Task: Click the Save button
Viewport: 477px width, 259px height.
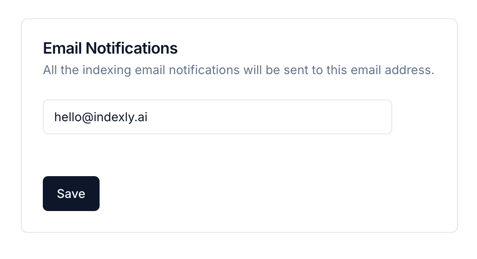Action: point(71,194)
